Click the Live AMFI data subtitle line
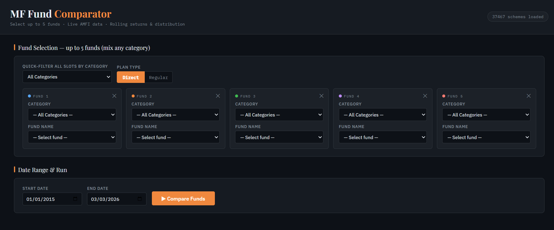The height and width of the screenshot is (230, 554). tap(97, 24)
